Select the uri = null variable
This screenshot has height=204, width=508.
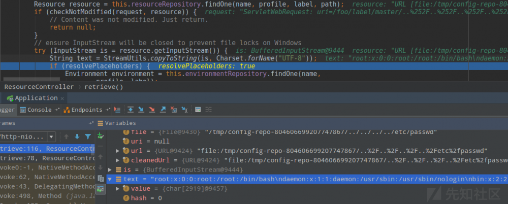(146, 142)
